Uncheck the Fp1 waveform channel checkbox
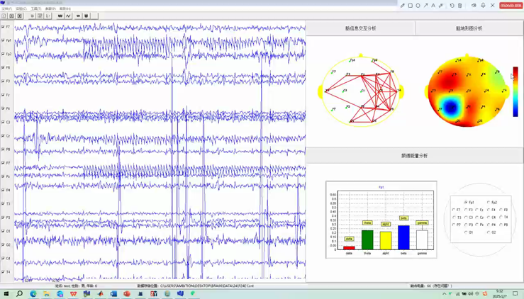 4,41
